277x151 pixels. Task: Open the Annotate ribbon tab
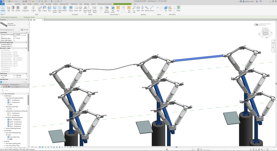tap(48, 4)
